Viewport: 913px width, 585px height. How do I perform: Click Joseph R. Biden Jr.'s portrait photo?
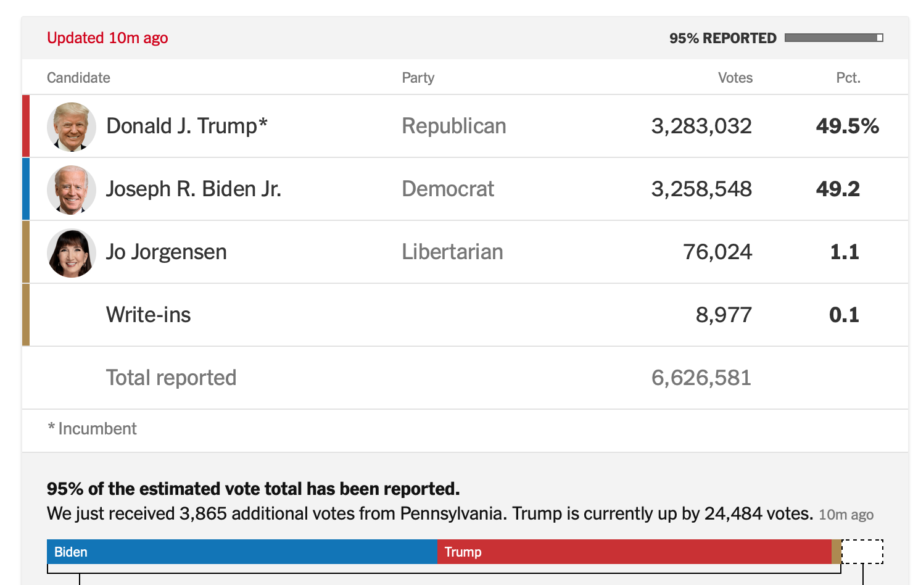(72, 189)
